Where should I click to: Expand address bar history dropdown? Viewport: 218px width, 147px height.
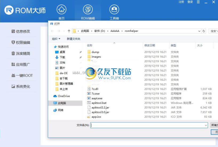199,31
